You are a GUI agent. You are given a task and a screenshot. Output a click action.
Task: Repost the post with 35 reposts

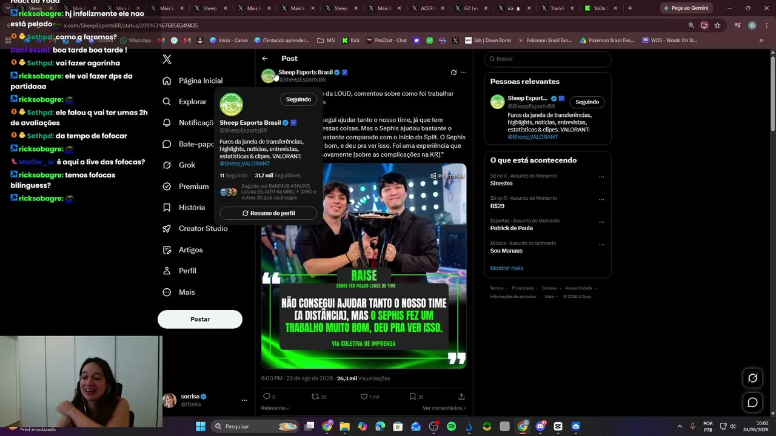[x=319, y=397]
